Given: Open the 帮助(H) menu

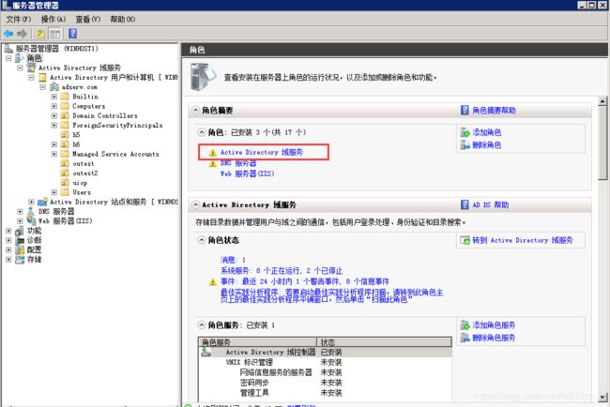Looking at the screenshot, I should (123, 19).
